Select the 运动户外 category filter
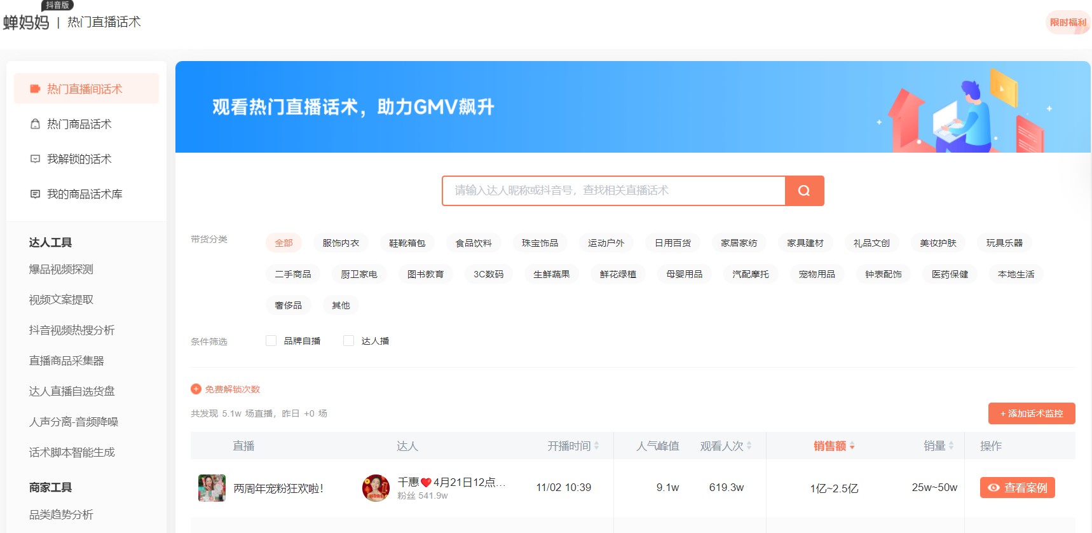Viewport: 1092px width, 533px height. pos(606,243)
